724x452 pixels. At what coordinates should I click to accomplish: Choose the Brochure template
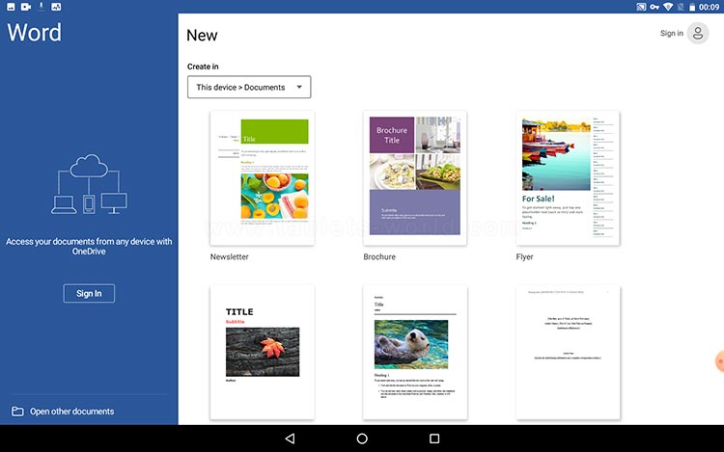pyautogui.click(x=415, y=177)
